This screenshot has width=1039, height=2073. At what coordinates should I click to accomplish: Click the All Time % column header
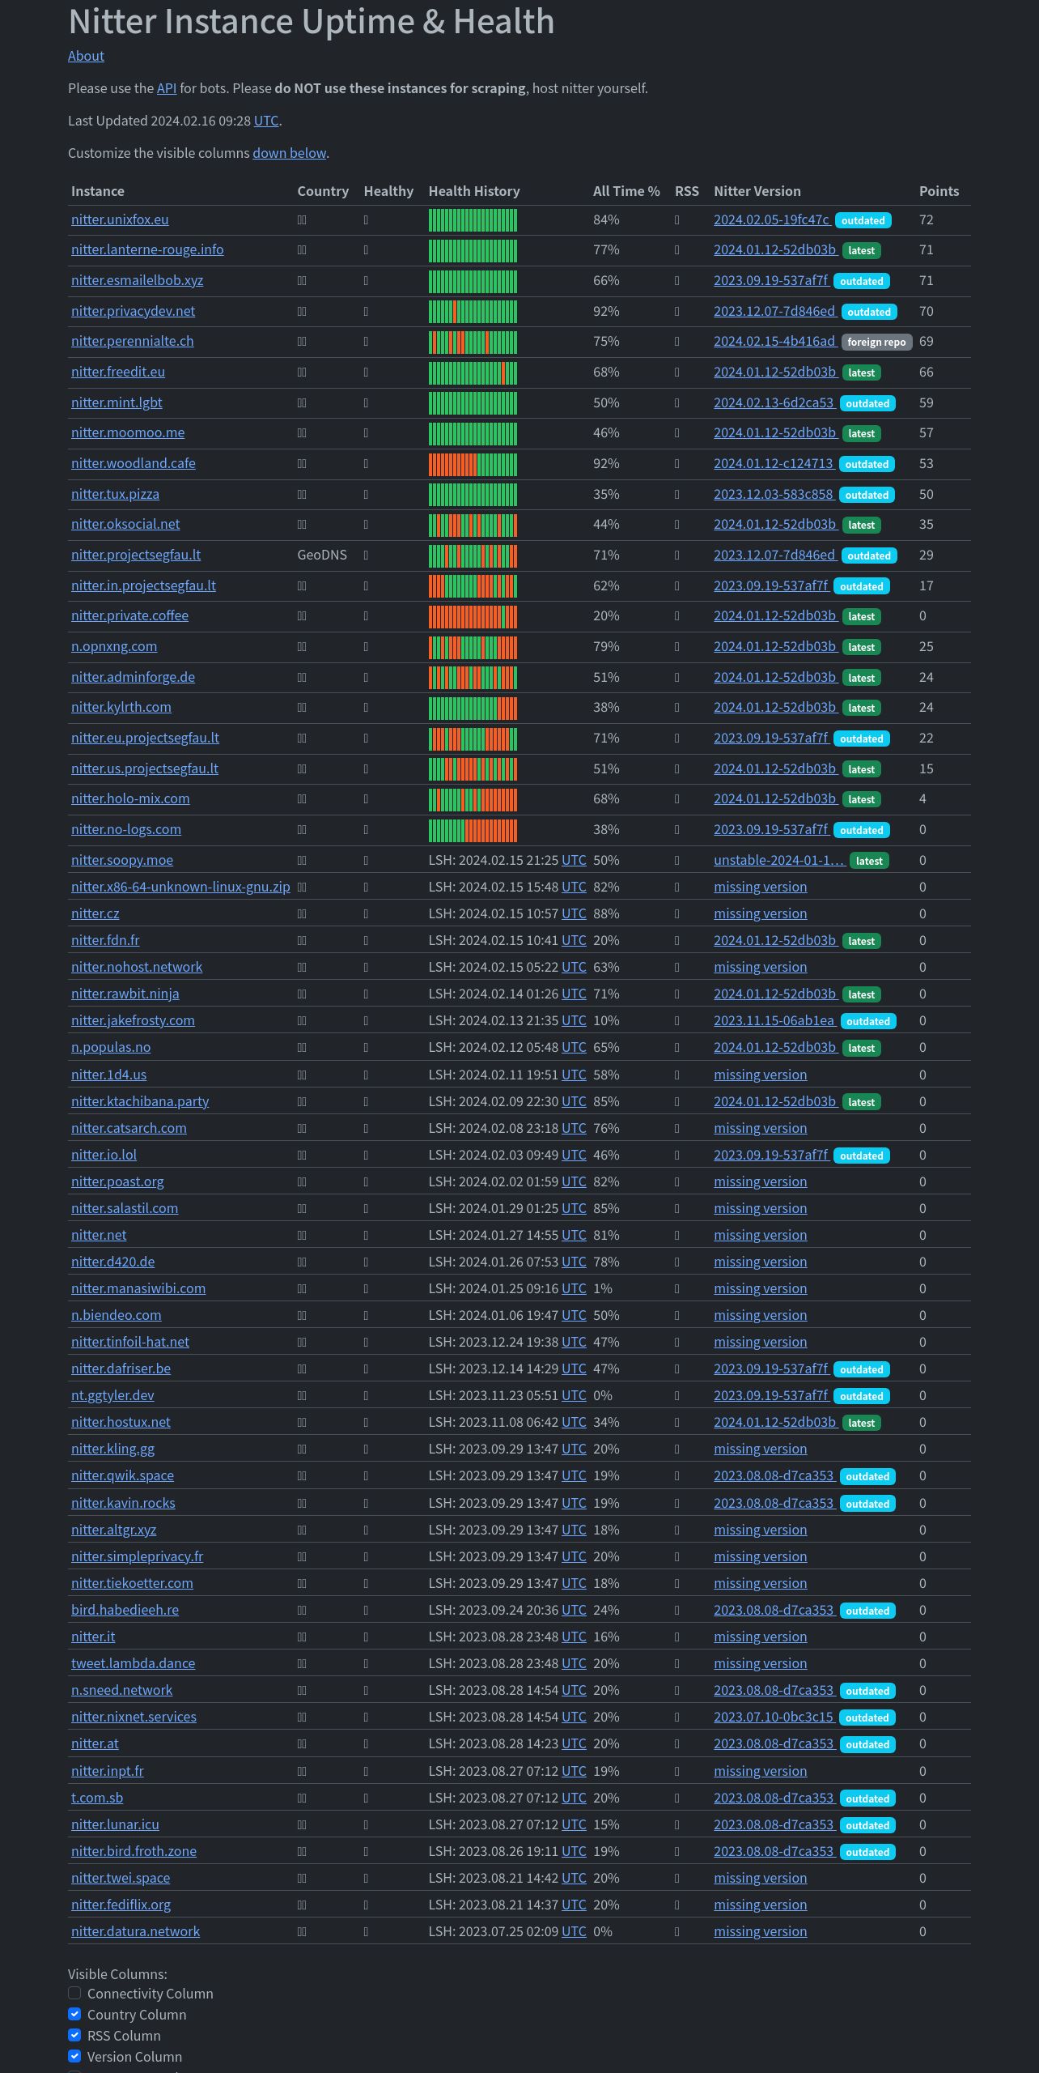click(626, 191)
